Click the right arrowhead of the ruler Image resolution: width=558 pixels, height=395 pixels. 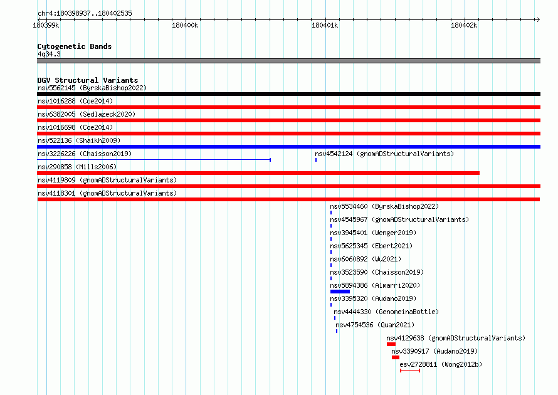point(538,19)
